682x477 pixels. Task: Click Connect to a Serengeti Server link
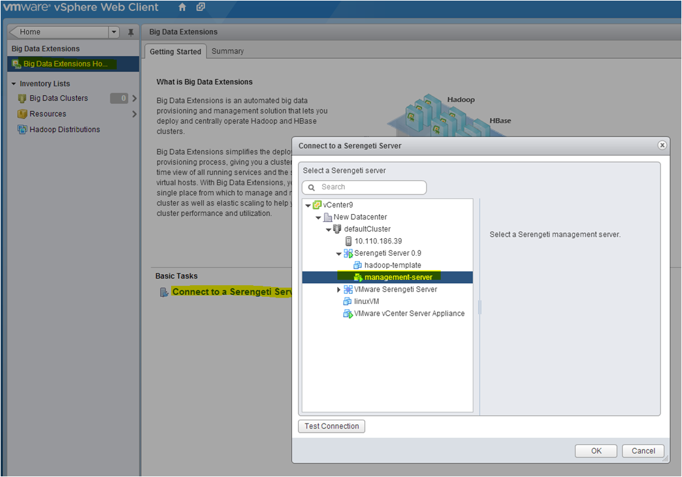click(232, 292)
